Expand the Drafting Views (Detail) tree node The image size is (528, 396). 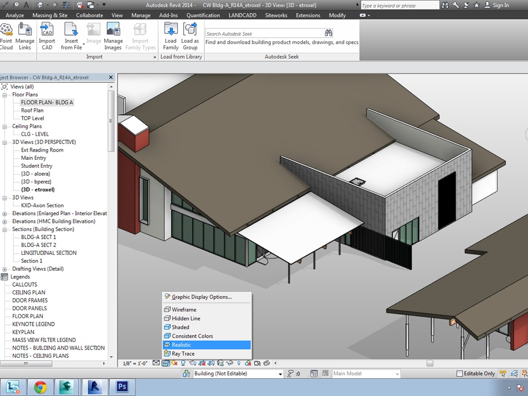click(5, 269)
